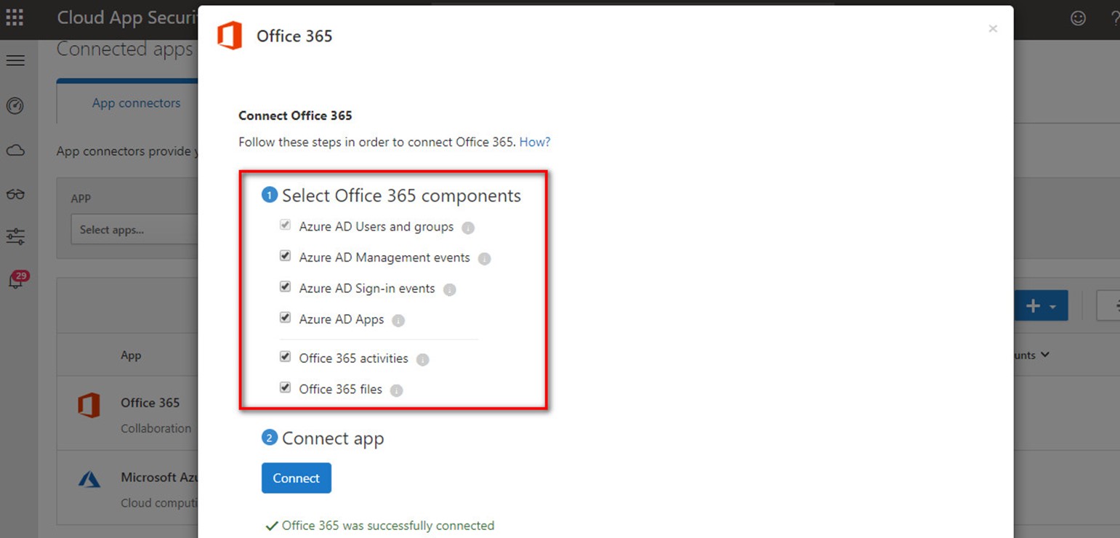Uncheck Office 365 activities checkbox
Image resolution: width=1120 pixels, height=538 pixels.
click(285, 357)
